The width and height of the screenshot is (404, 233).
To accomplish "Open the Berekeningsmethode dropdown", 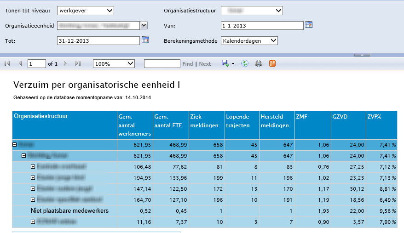I will (249, 41).
